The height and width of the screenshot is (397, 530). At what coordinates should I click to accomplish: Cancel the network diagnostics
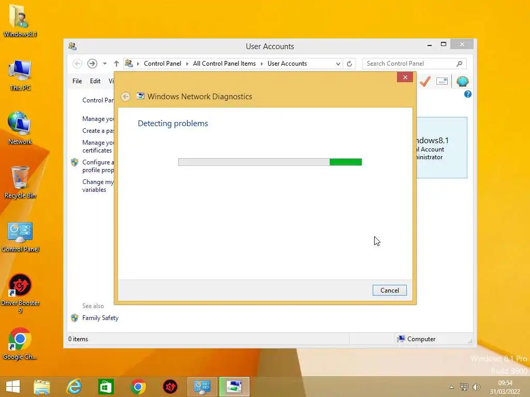click(389, 291)
